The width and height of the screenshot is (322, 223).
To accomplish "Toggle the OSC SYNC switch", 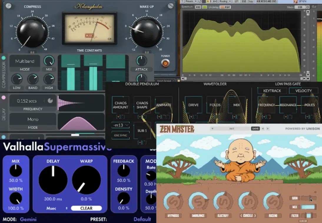I will click(x=121, y=135).
